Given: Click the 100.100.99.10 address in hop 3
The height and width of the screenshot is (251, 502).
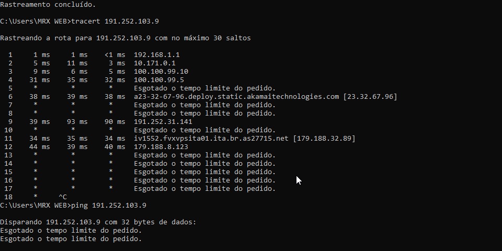Looking at the screenshot, I should click(161, 72).
